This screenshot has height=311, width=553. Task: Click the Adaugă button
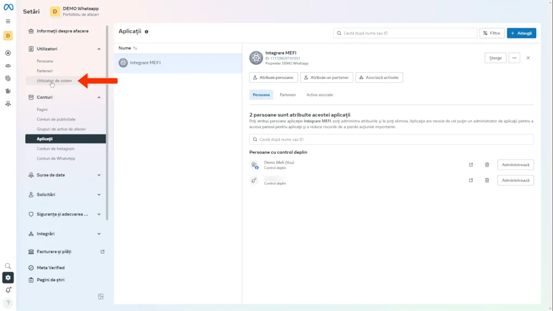[521, 33]
